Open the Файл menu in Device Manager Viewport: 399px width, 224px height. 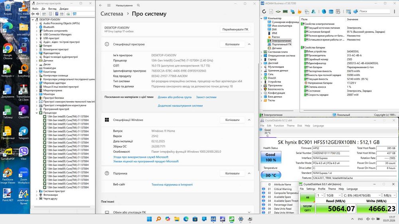pyautogui.click(x=35, y=9)
